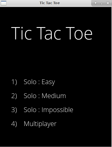Click the word Impossible in option three

57,110
